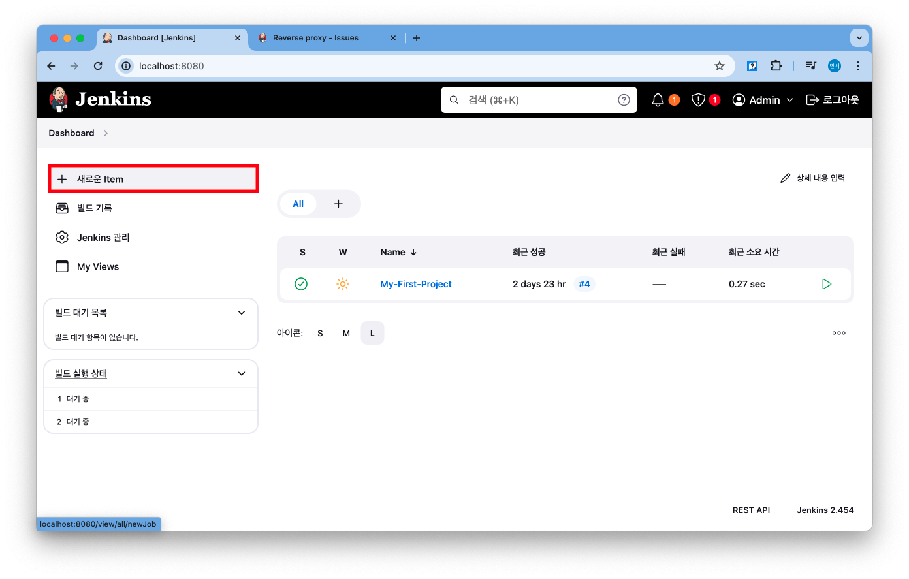The height and width of the screenshot is (579, 909).
Task: Open the Admin user menu chevron
Action: click(x=789, y=100)
